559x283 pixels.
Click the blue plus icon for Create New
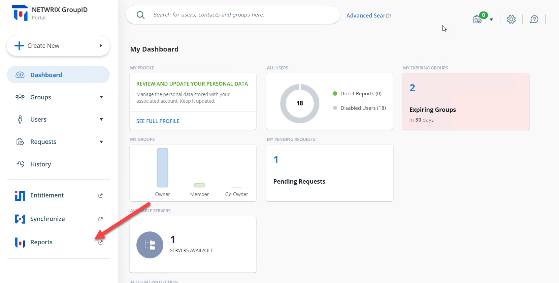point(19,45)
